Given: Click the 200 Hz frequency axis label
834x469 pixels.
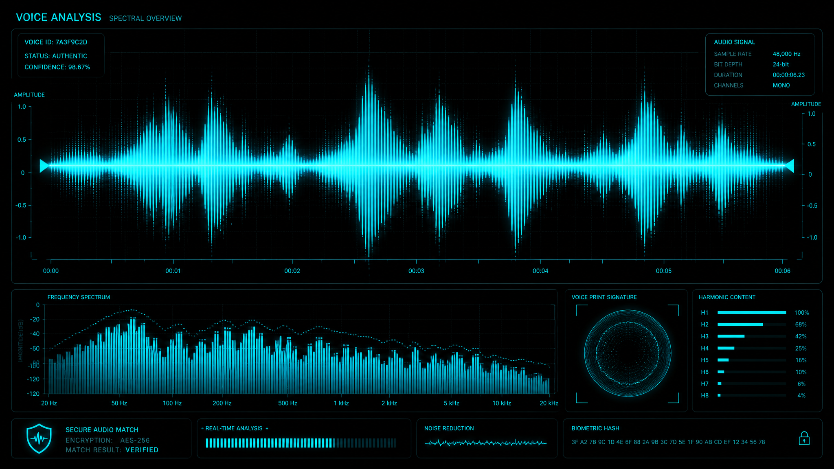Looking at the screenshot, I should coord(222,403).
